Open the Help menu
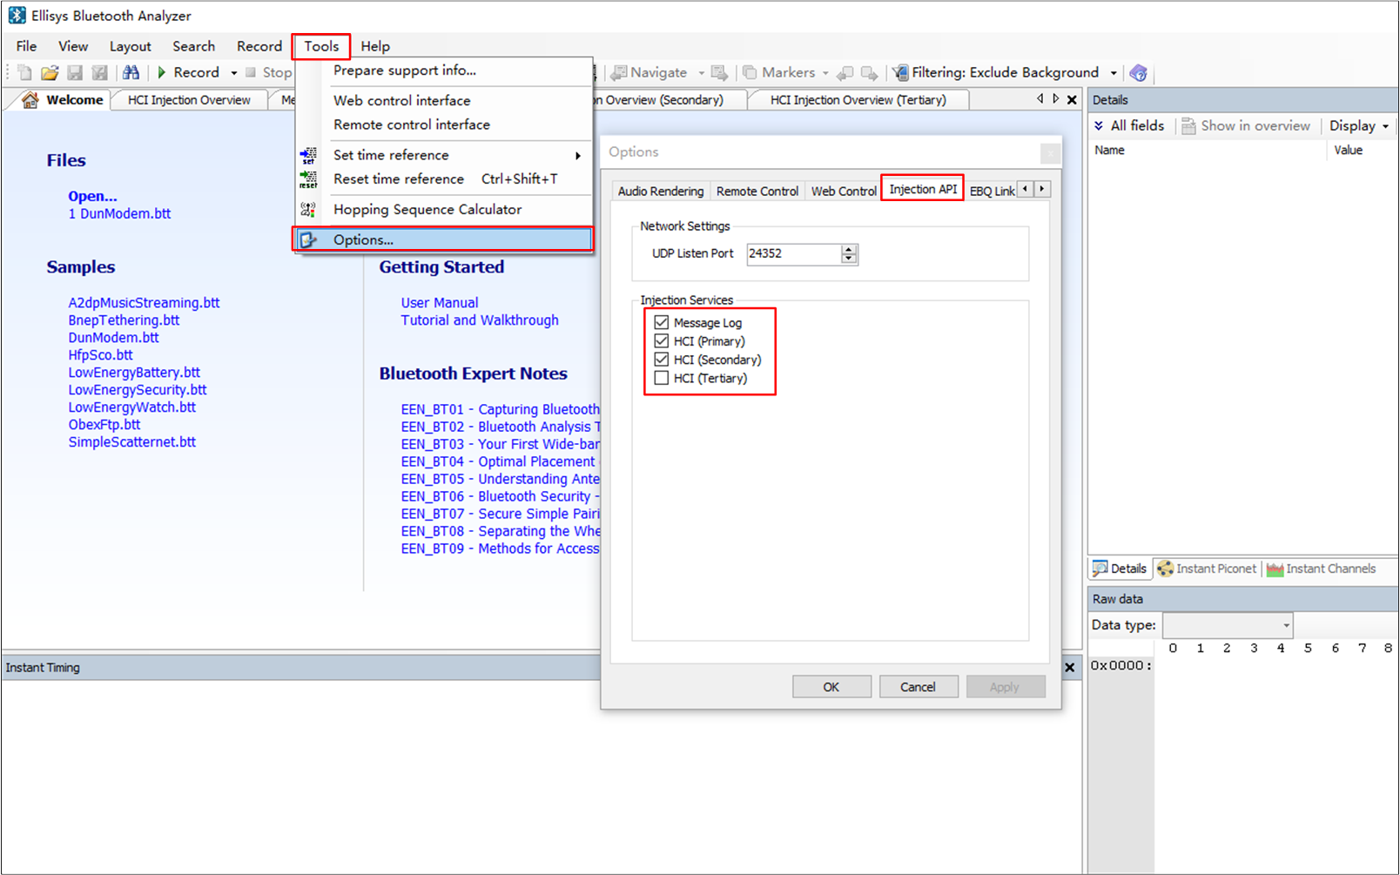Image resolution: width=1400 pixels, height=875 pixels. (x=375, y=46)
